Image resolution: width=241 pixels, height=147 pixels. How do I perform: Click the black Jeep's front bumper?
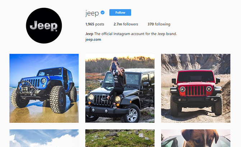click(106, 111)
